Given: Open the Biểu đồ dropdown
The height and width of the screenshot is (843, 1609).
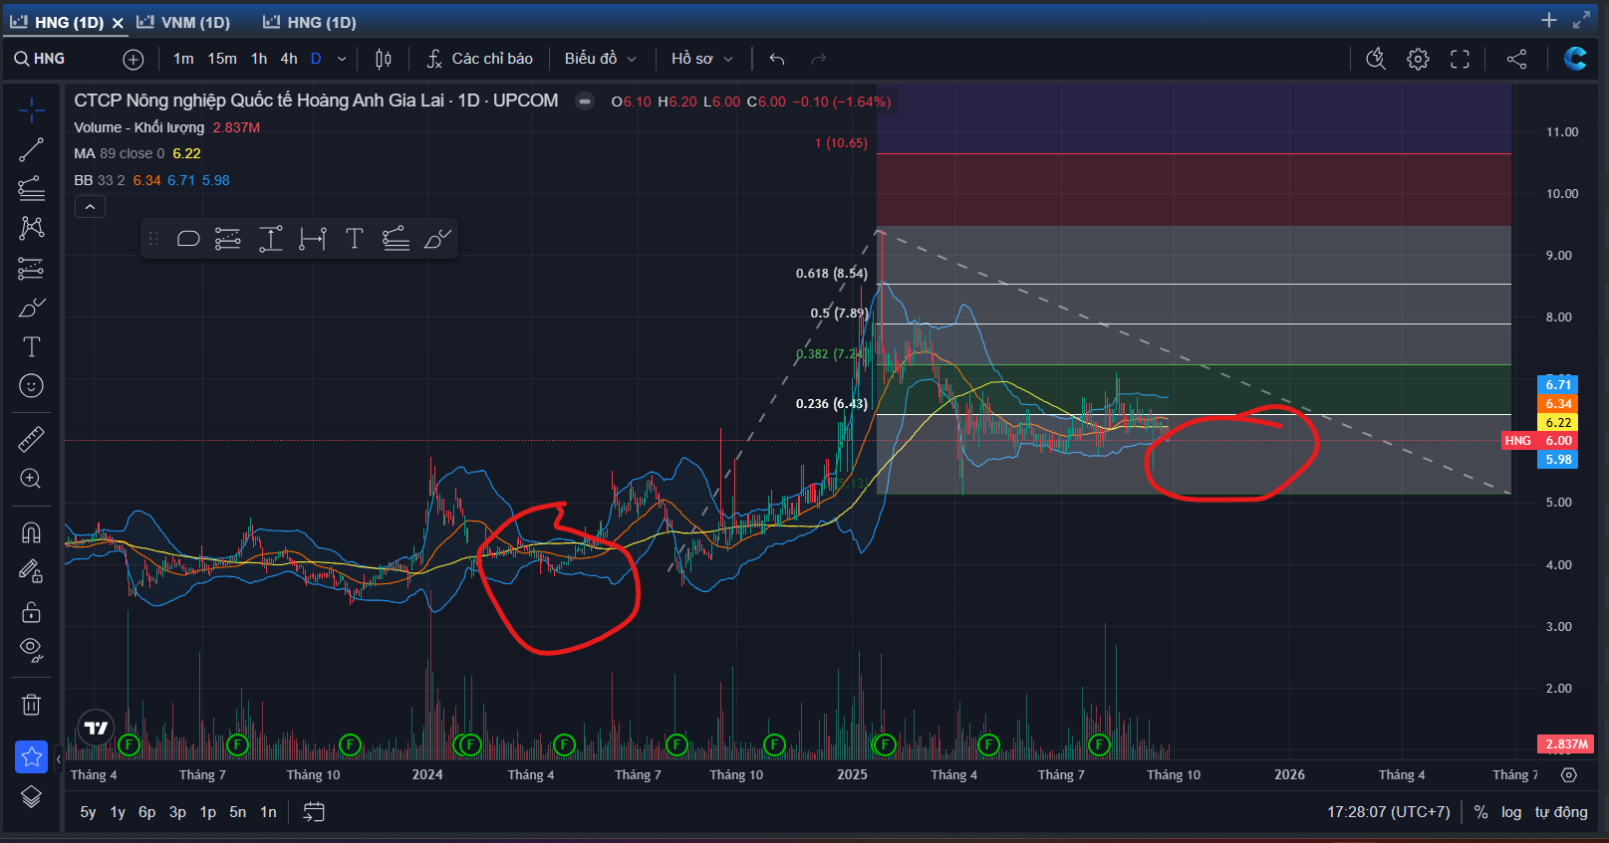Looking at the screenshot, I should (x=600, y=59).
